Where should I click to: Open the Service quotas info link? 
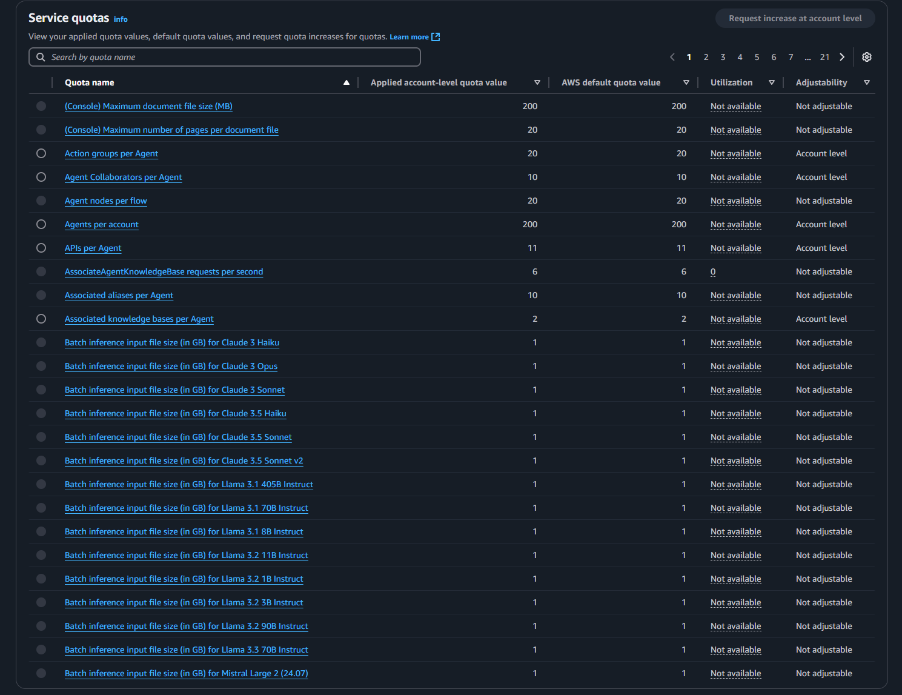(x=121, y=19)
